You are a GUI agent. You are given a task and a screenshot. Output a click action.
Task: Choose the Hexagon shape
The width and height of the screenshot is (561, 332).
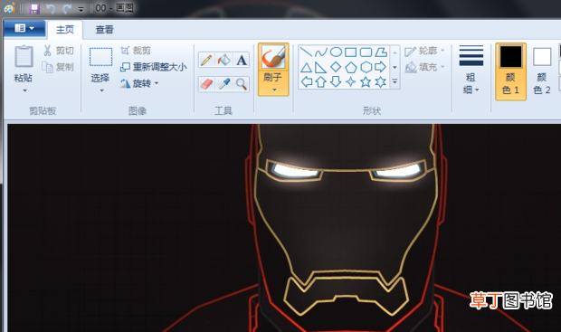366,67
